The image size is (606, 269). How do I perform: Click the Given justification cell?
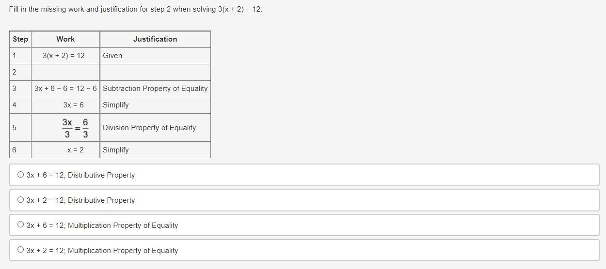(112, 56)
